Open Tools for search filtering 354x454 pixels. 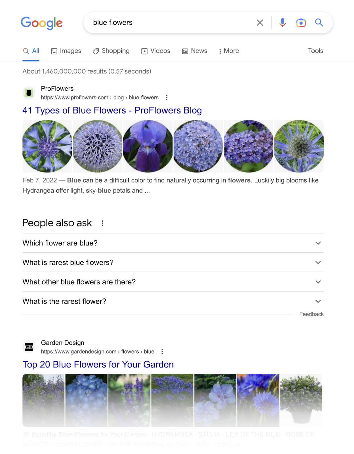tap(315, 51)
